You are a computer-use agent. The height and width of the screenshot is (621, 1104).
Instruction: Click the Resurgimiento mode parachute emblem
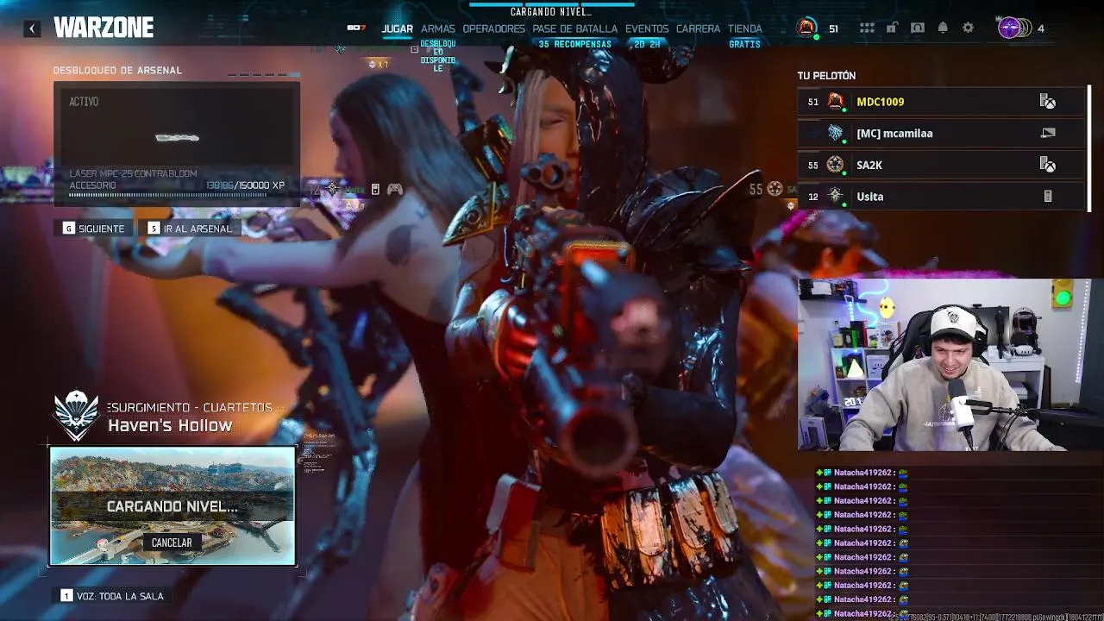[77, 416]
